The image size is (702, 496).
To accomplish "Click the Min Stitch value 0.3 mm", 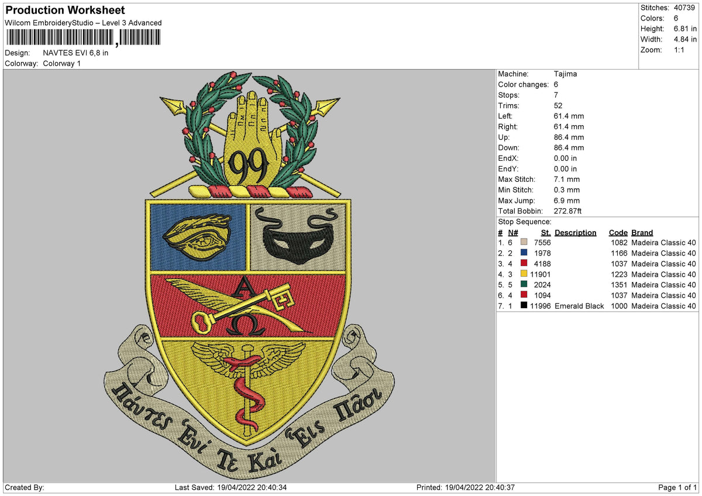I will tap(567, 190).
